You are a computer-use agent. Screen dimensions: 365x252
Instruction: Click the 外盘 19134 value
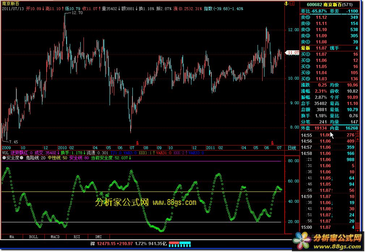(x=321, y=128)
